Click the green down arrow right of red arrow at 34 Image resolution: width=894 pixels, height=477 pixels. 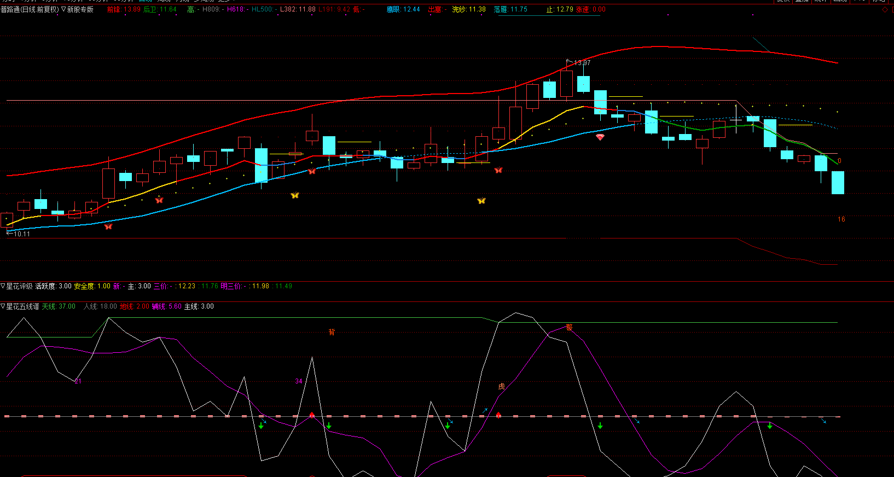[329, 425]
